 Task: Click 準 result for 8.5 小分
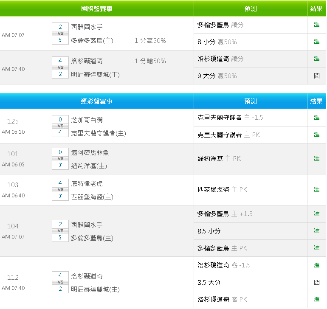click(x=316, y=231)
